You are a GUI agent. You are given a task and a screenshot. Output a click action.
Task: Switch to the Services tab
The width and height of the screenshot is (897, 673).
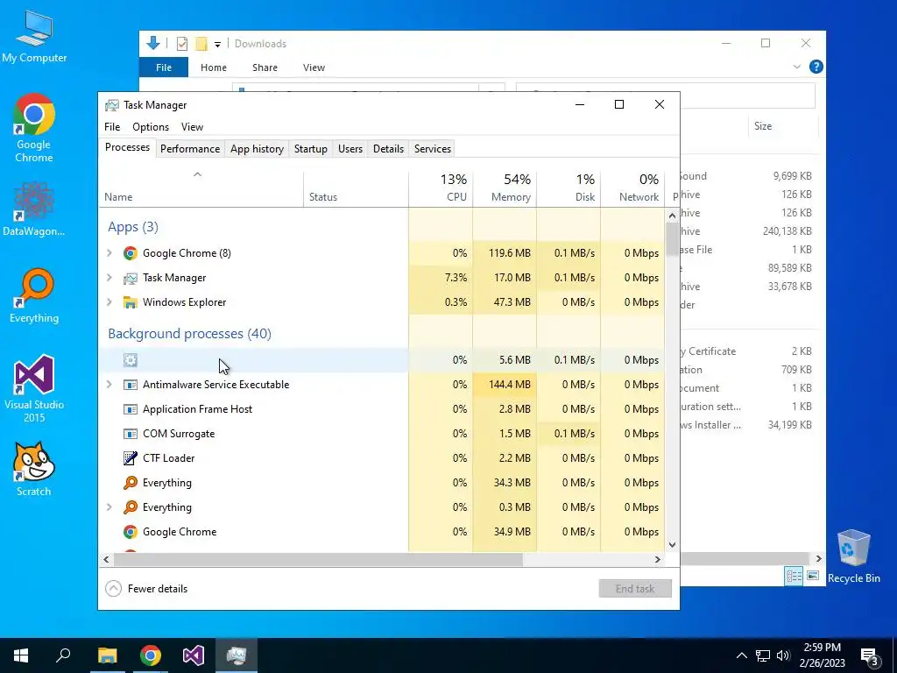(x=433, y=149)
